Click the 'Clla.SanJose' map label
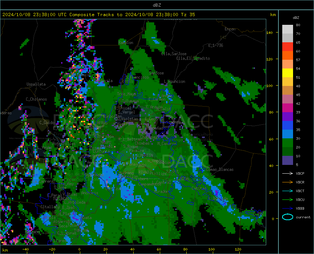Screen dimensions: 314x254 pyautogui.click(x=174, y=54)
